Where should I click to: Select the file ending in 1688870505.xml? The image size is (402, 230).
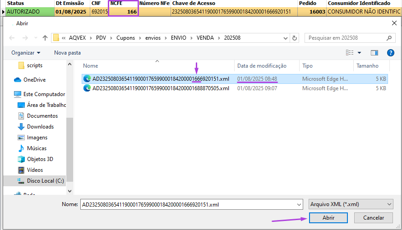[160, 88]
